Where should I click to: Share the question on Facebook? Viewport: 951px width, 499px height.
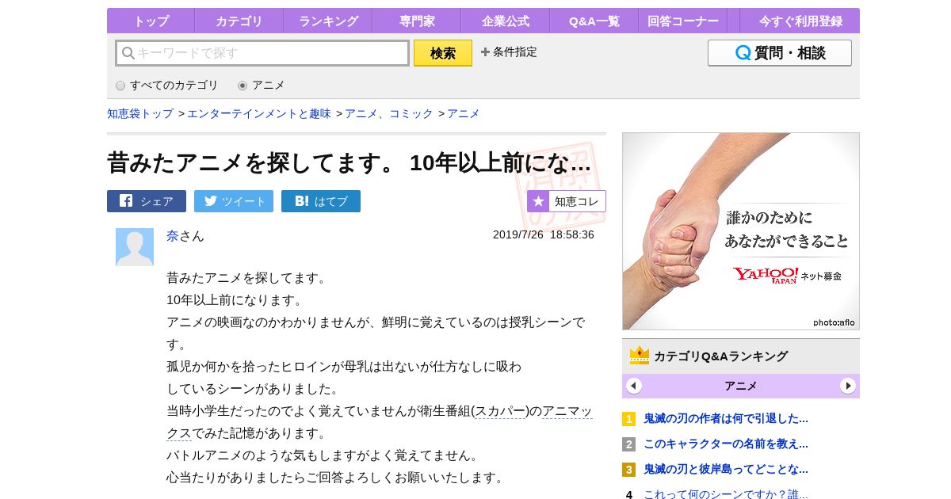click(x=147, y=201)
